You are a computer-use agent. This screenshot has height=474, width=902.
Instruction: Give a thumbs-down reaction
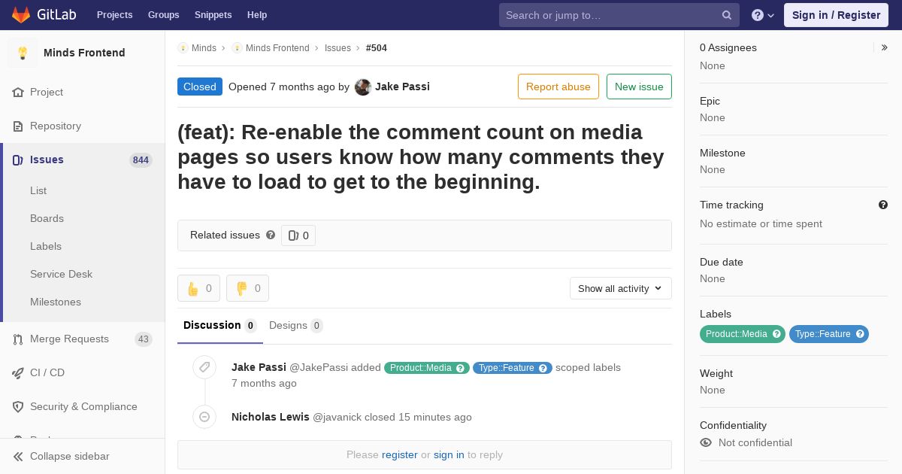click(x=247, y=288)
